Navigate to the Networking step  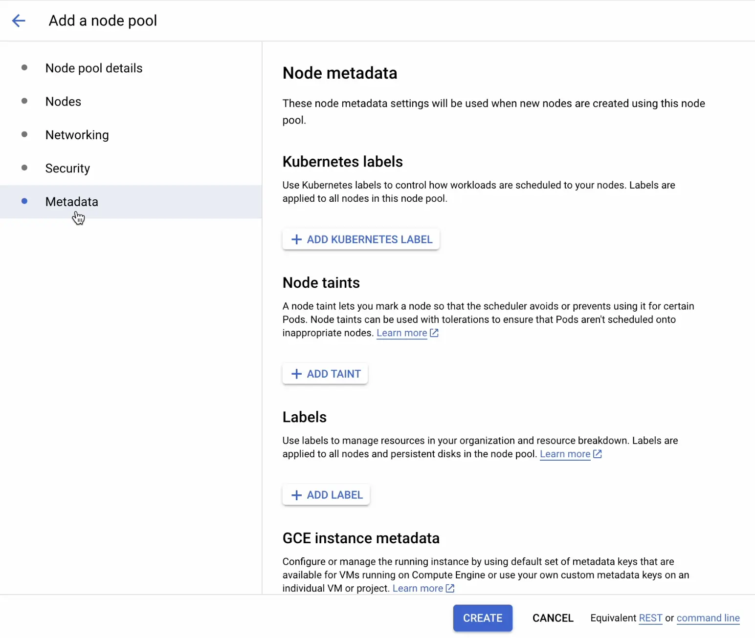pos(77,135)
